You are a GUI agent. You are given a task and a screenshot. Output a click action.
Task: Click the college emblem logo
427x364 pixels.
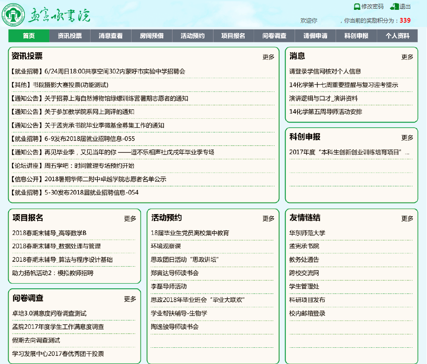coord(13,15)
